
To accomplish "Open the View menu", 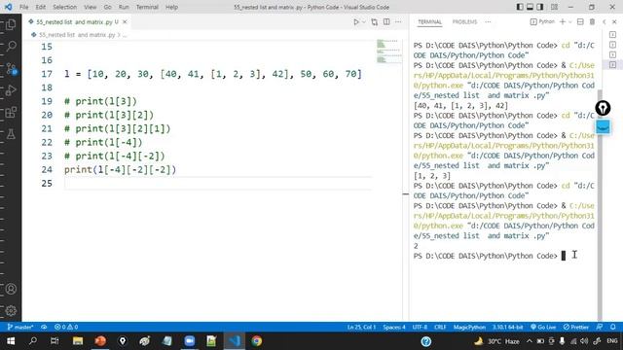I will coord(91,7).
